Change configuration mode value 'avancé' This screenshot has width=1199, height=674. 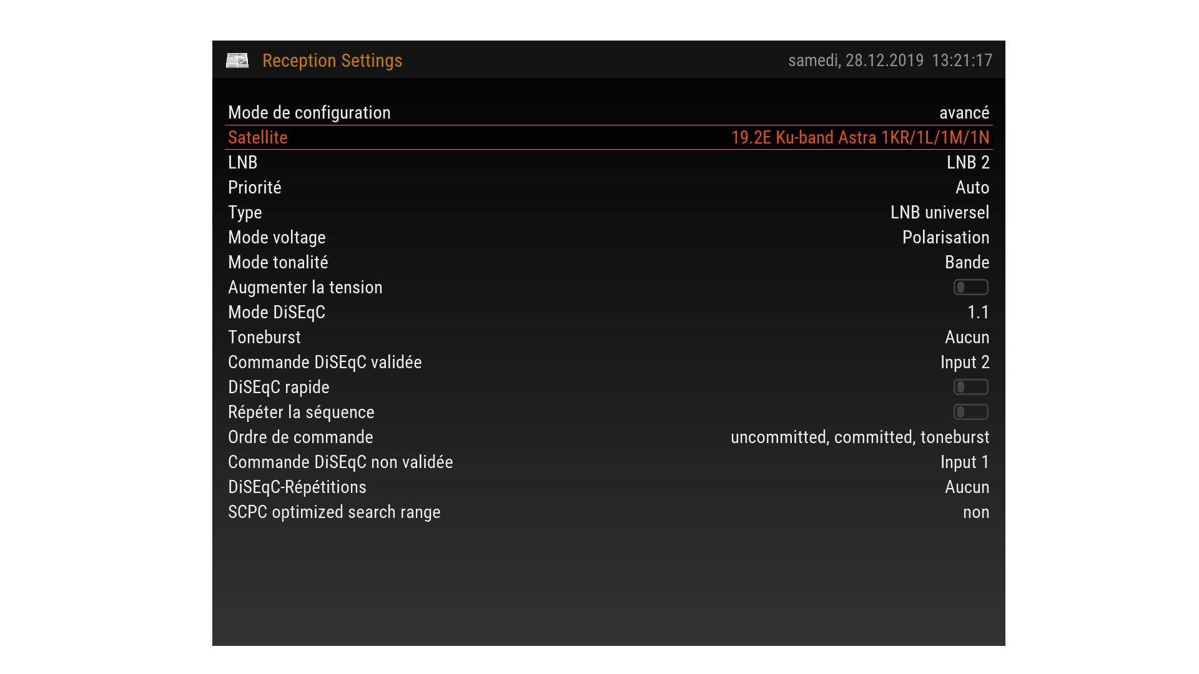(964, 112)
